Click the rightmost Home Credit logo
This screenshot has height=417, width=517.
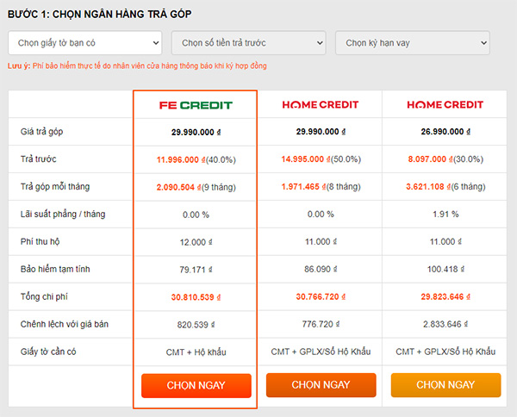click(x=445, y=104)
